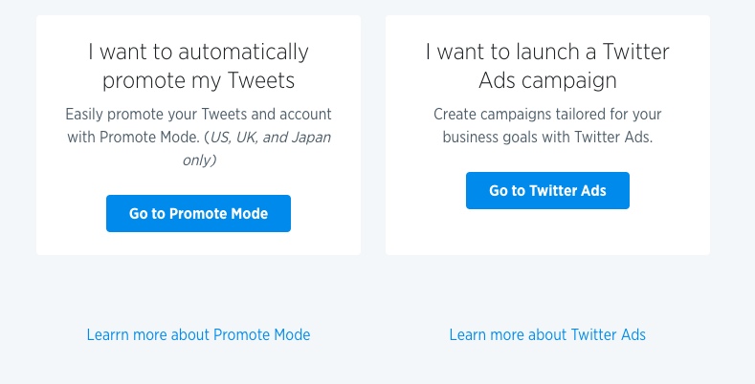Click the Go to Promote Mode button
Viewport: 755px width, 384px height.
point(198,214)
